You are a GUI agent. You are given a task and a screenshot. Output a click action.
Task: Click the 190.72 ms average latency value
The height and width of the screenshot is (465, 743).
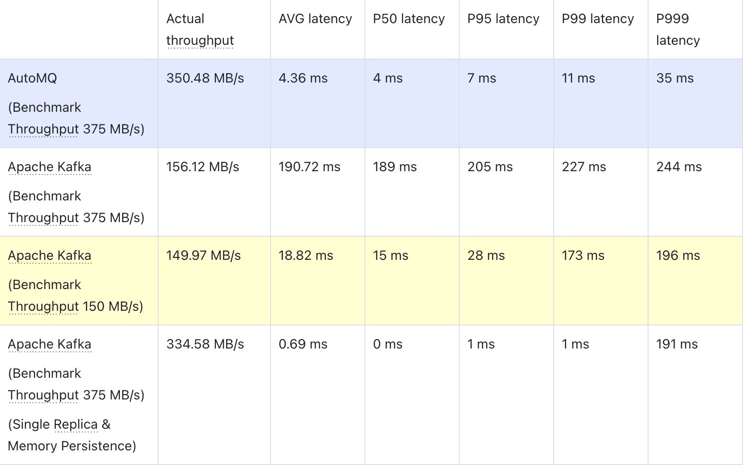tap(309, 167)
